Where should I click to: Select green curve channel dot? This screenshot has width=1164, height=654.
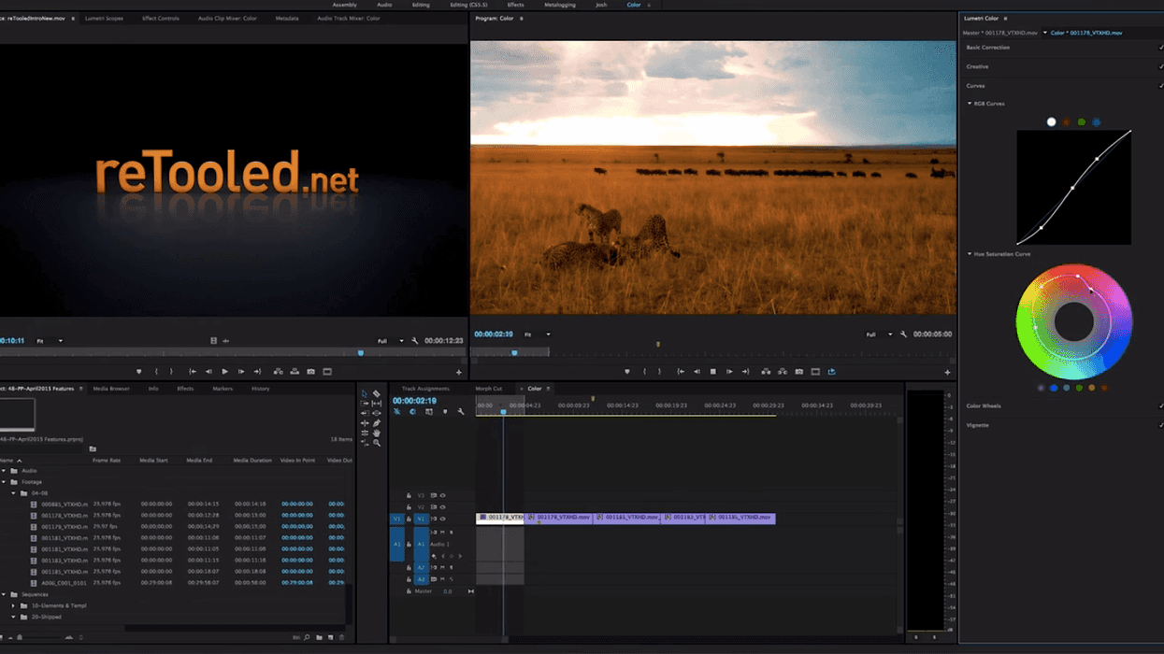tap(1082, 122)
